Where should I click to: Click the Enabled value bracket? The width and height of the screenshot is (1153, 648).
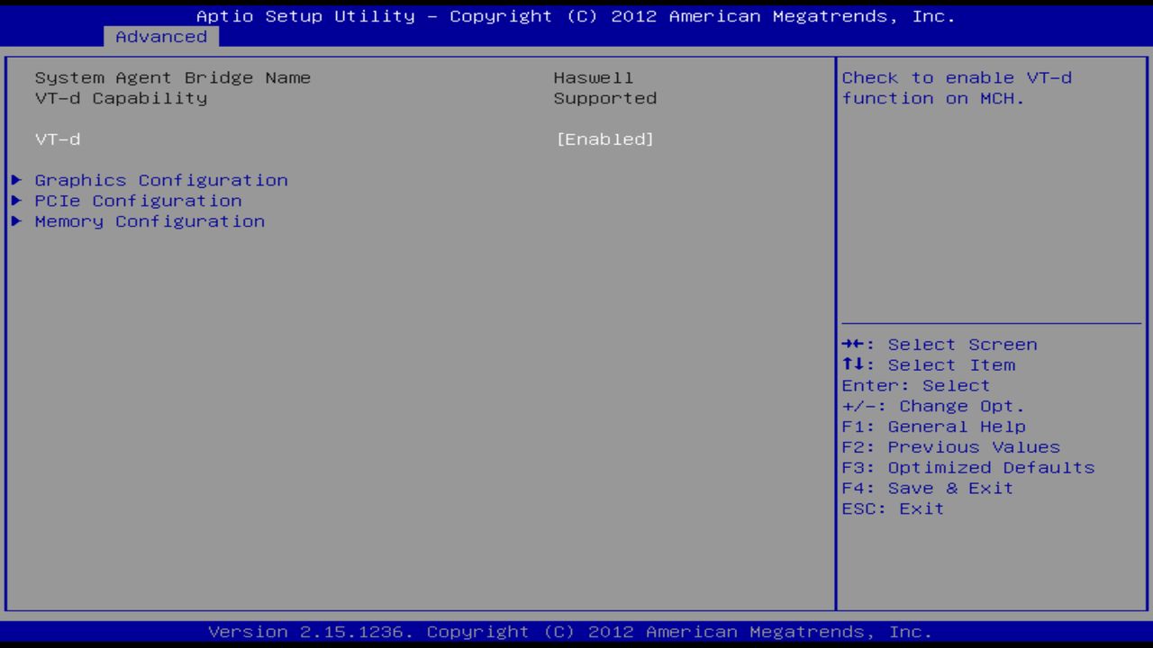point(605,139)
